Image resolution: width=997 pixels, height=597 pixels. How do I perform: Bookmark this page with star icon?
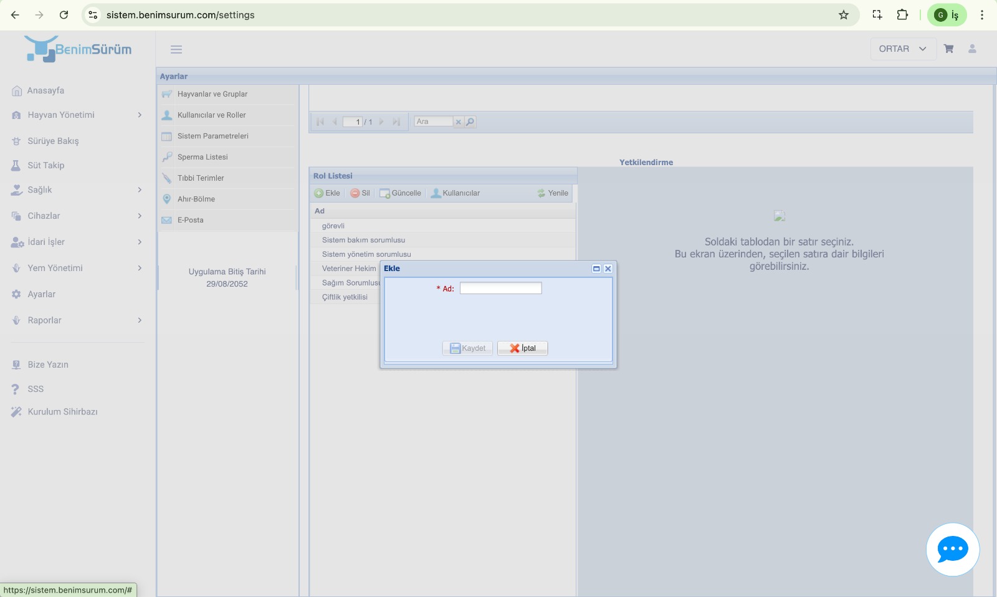click(844, 15)
